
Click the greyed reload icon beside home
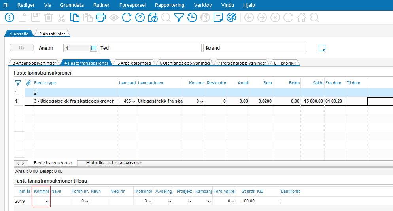click(x=288, y=17)
